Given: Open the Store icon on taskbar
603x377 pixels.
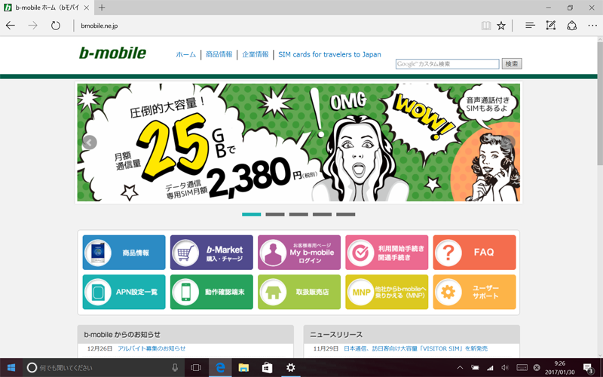Looking at the screenshot, I should 268,368.
